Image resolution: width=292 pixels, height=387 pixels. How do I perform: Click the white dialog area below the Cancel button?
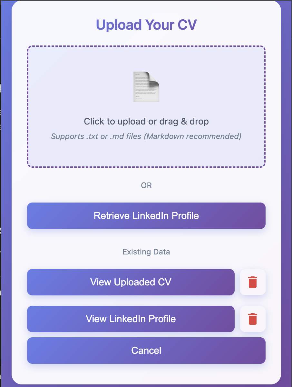(146, 373)
